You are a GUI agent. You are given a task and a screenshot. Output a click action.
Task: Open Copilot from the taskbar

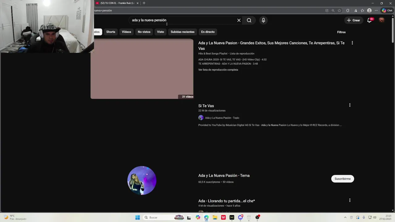click(198, 217)
